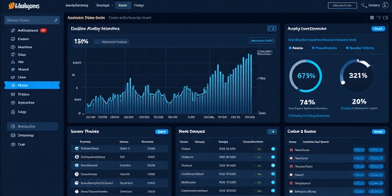392x196 pixels.
Task: Toggle the last legend checkbox above the donut charts
Action: tap(347, 48)
